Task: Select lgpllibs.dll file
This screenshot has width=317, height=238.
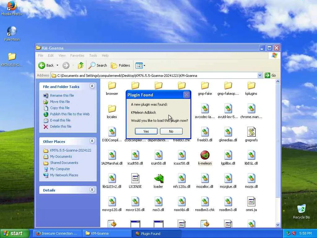Action: pos(228,157)
